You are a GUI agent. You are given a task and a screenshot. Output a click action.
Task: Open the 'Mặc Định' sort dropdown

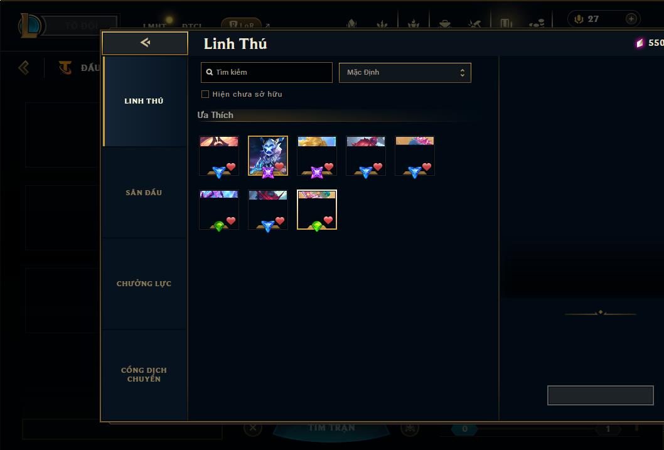point(405,72)
